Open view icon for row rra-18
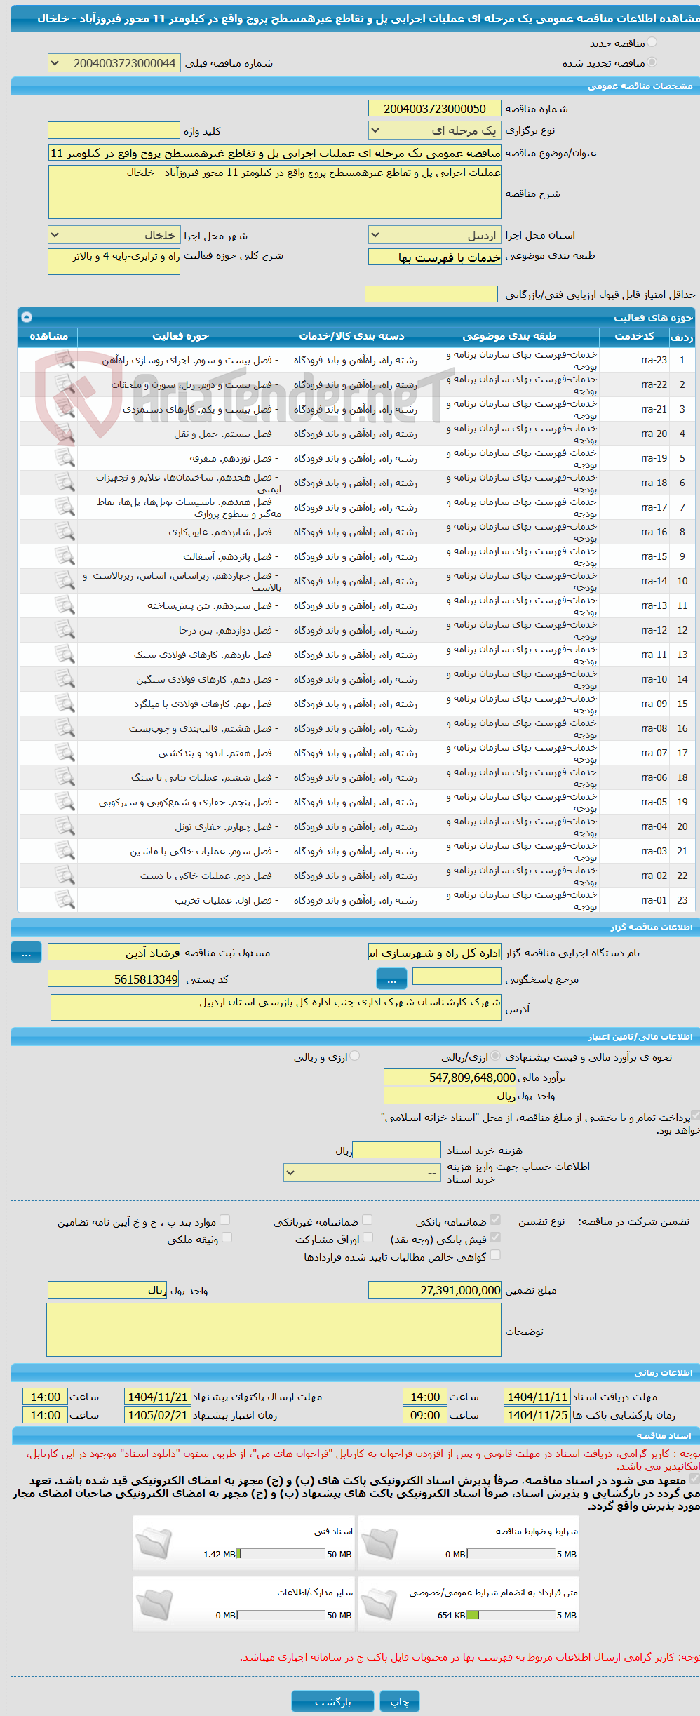The width and height of the screenshot is (700, 1716). coord(65,483)
